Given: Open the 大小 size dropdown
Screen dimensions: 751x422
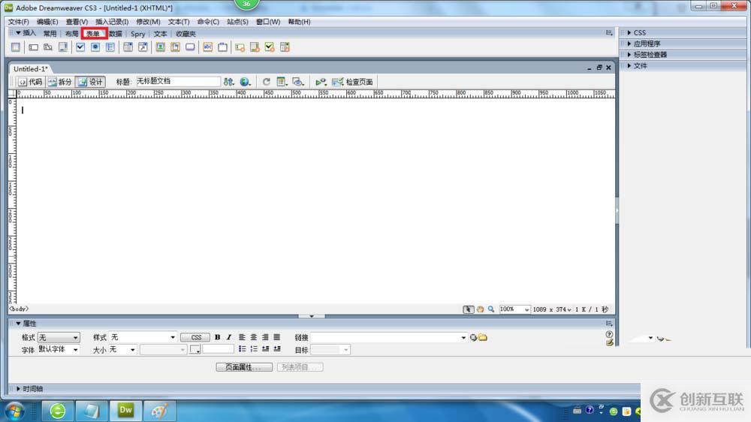Looking at the screenshot, I should (x=122, y=350).
